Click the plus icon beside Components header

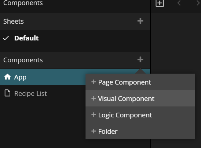pyautogui.click(x=140, y=59)
